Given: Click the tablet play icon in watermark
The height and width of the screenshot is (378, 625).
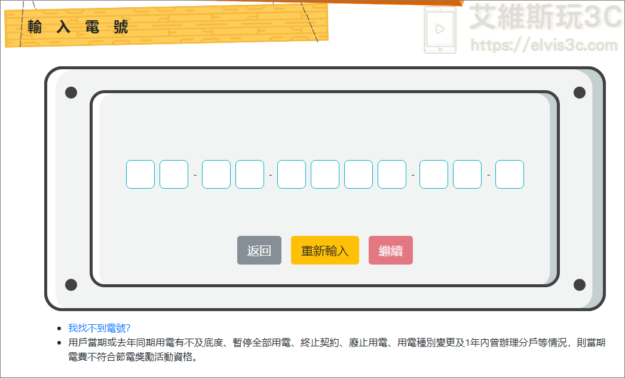Looking at the screenshot, I should point(440,29).
